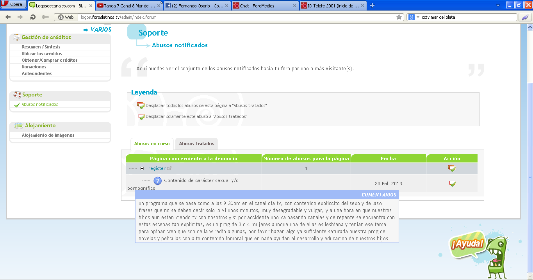Click the Abusos notificados breadcrumb heading

[x=180, y=45]
